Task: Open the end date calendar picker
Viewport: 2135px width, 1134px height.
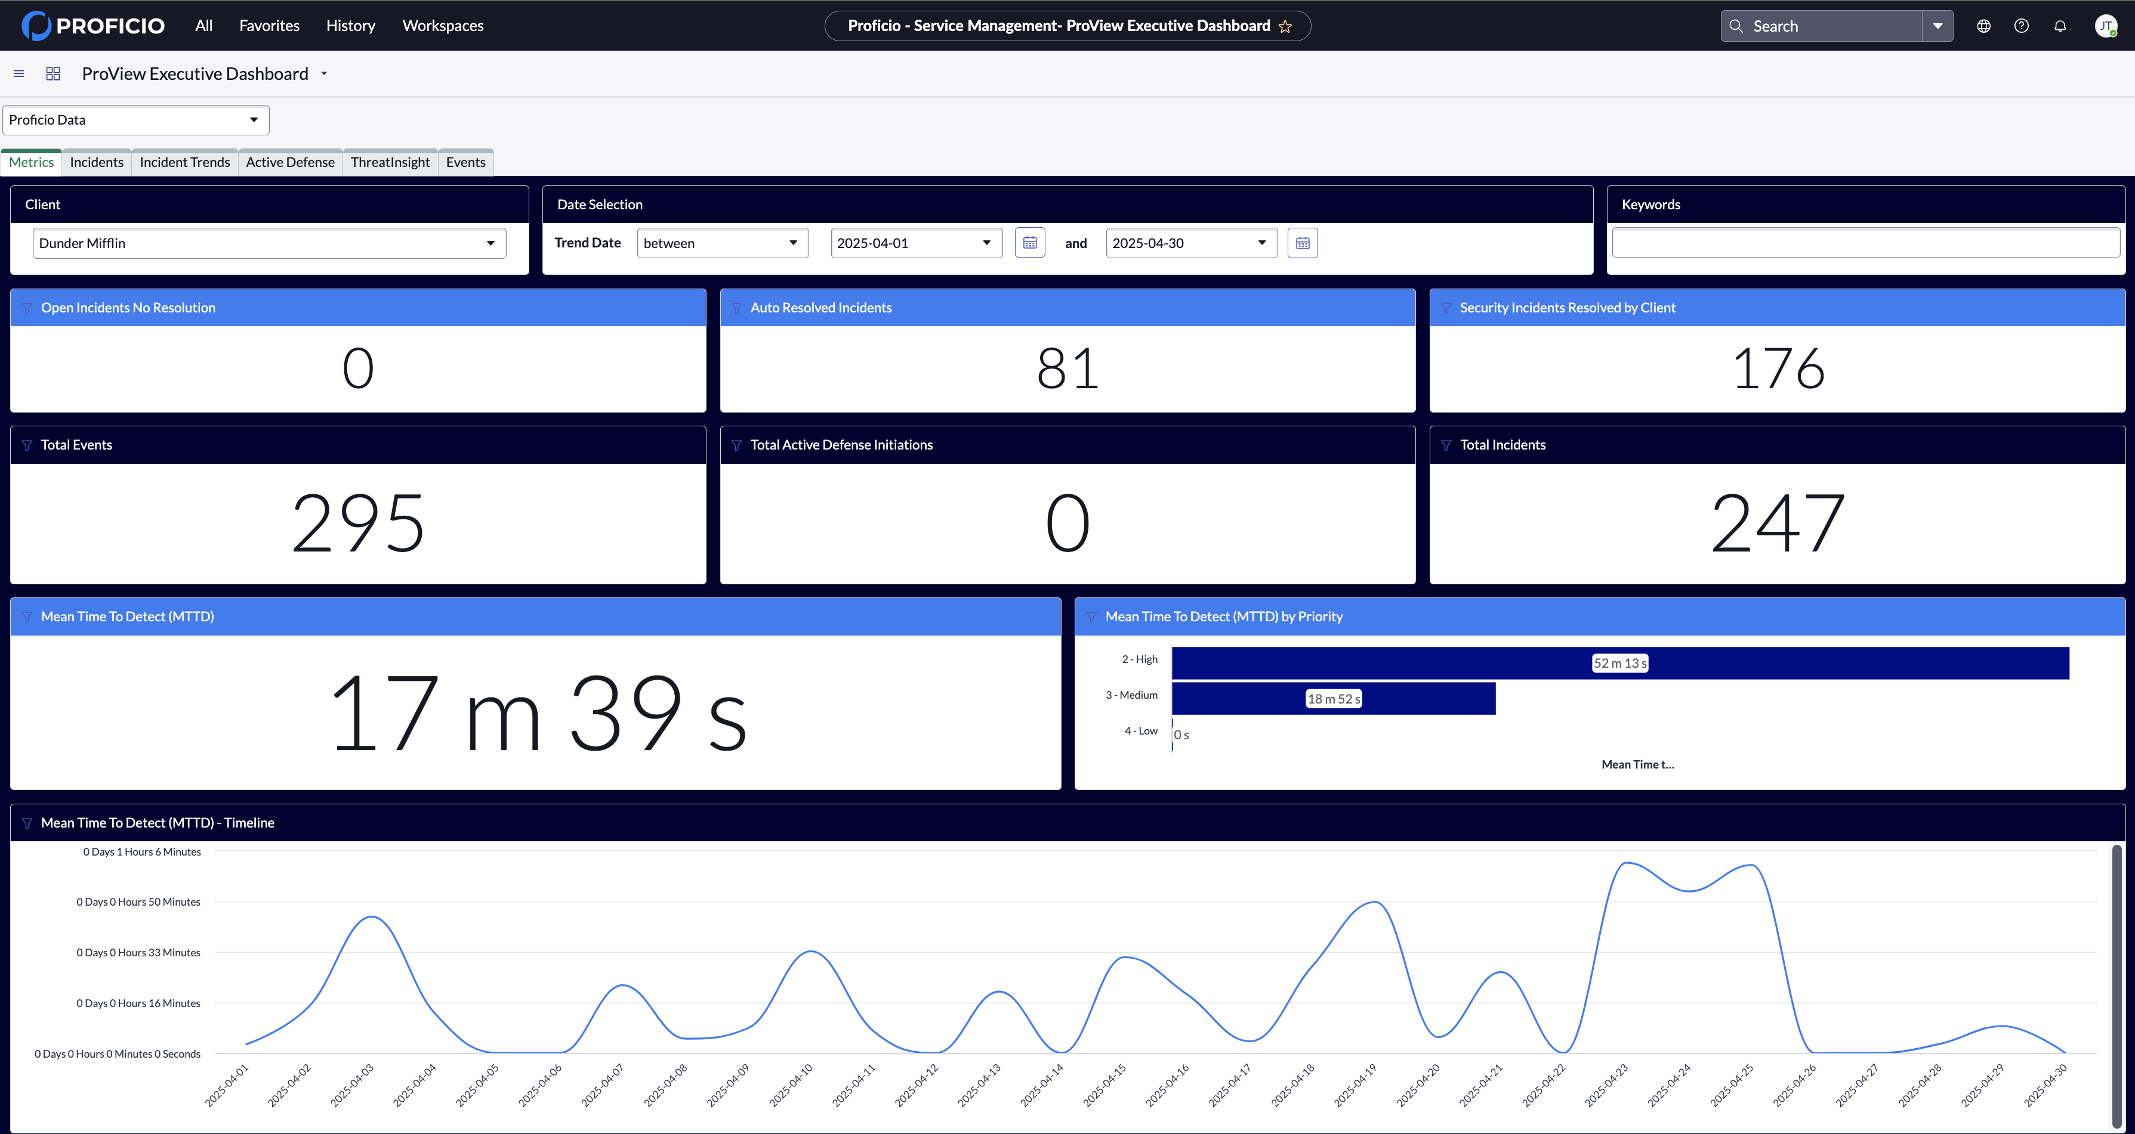Action: click(1302, 243)
